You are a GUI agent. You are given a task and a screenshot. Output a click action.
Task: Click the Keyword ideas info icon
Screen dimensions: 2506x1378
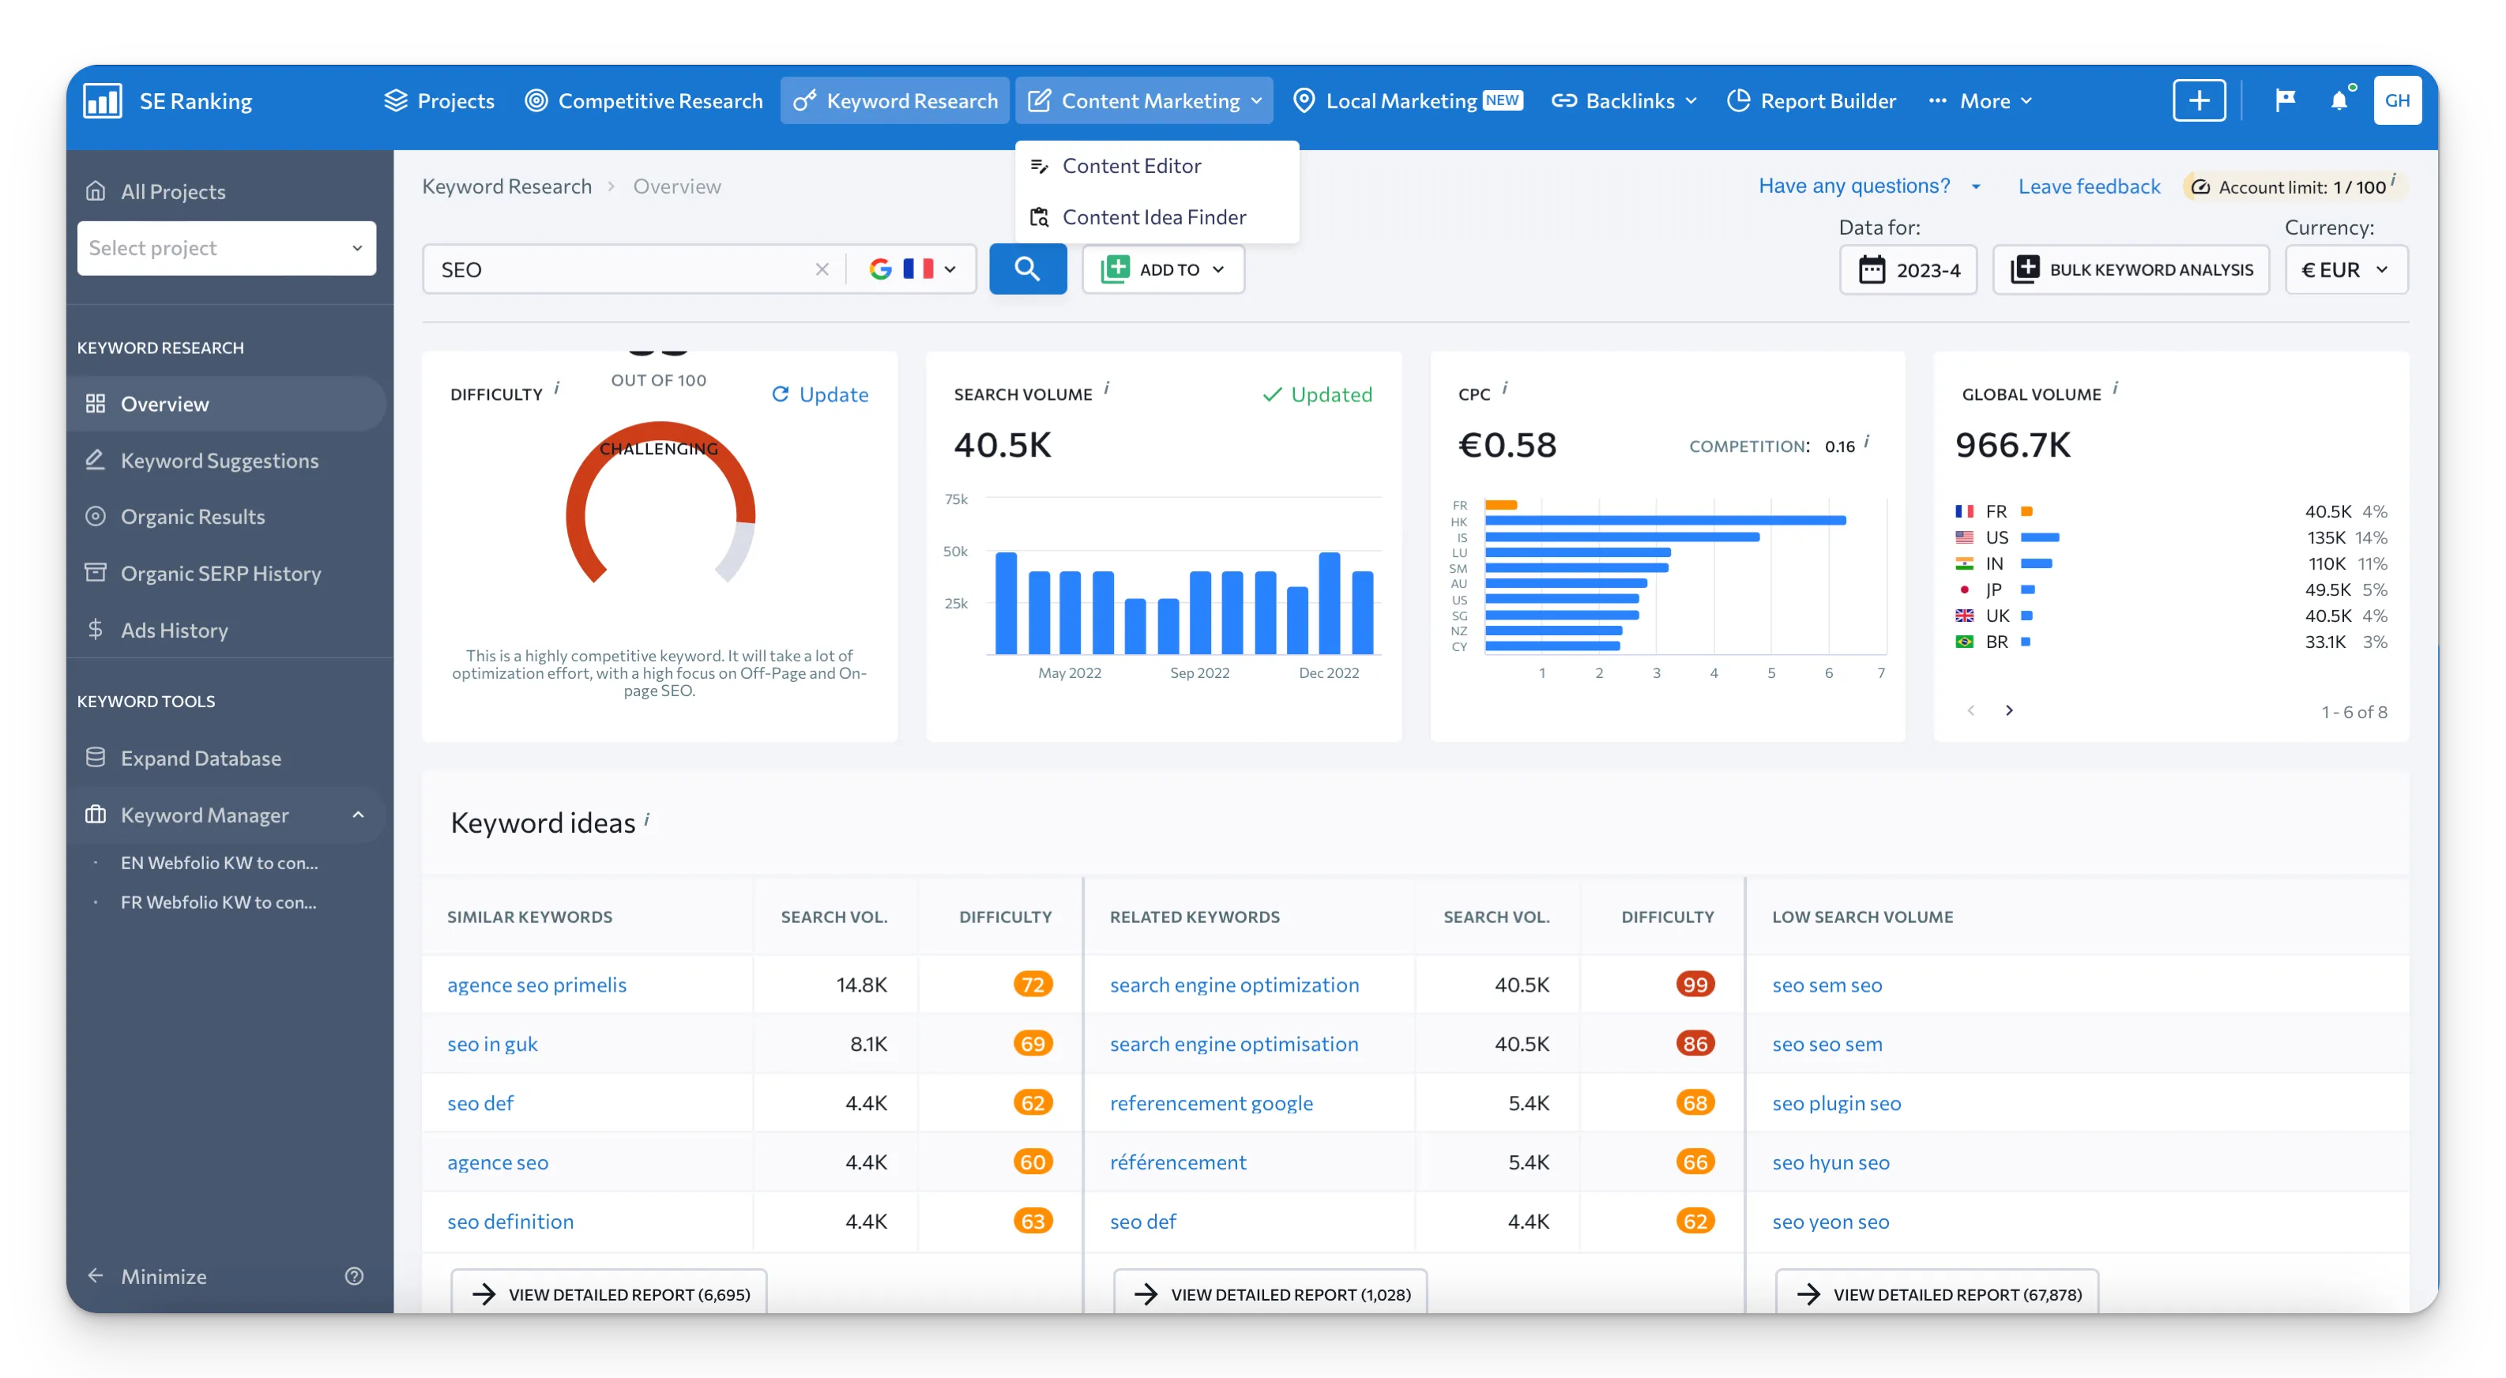click(648, 819)
